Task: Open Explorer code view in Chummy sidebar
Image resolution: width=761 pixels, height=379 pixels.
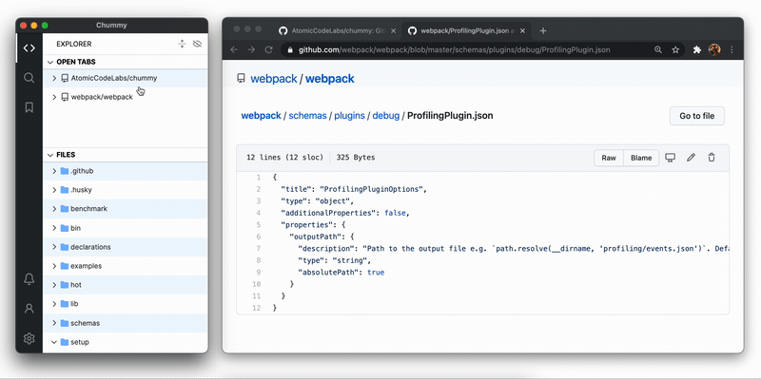Action: coord(29,48)
